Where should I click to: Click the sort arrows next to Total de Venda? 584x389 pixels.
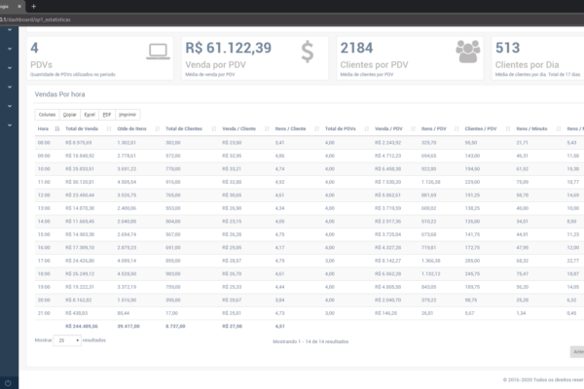pyautogui.click(x=109, y=128)
